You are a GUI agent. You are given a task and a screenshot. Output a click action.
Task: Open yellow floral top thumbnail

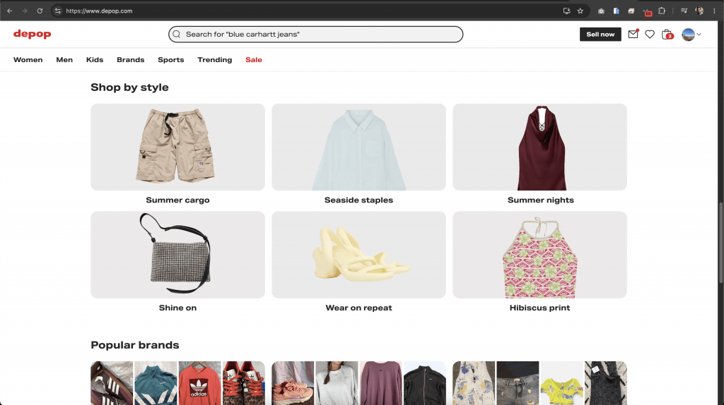pyautogui.click(x=561, y=383)
